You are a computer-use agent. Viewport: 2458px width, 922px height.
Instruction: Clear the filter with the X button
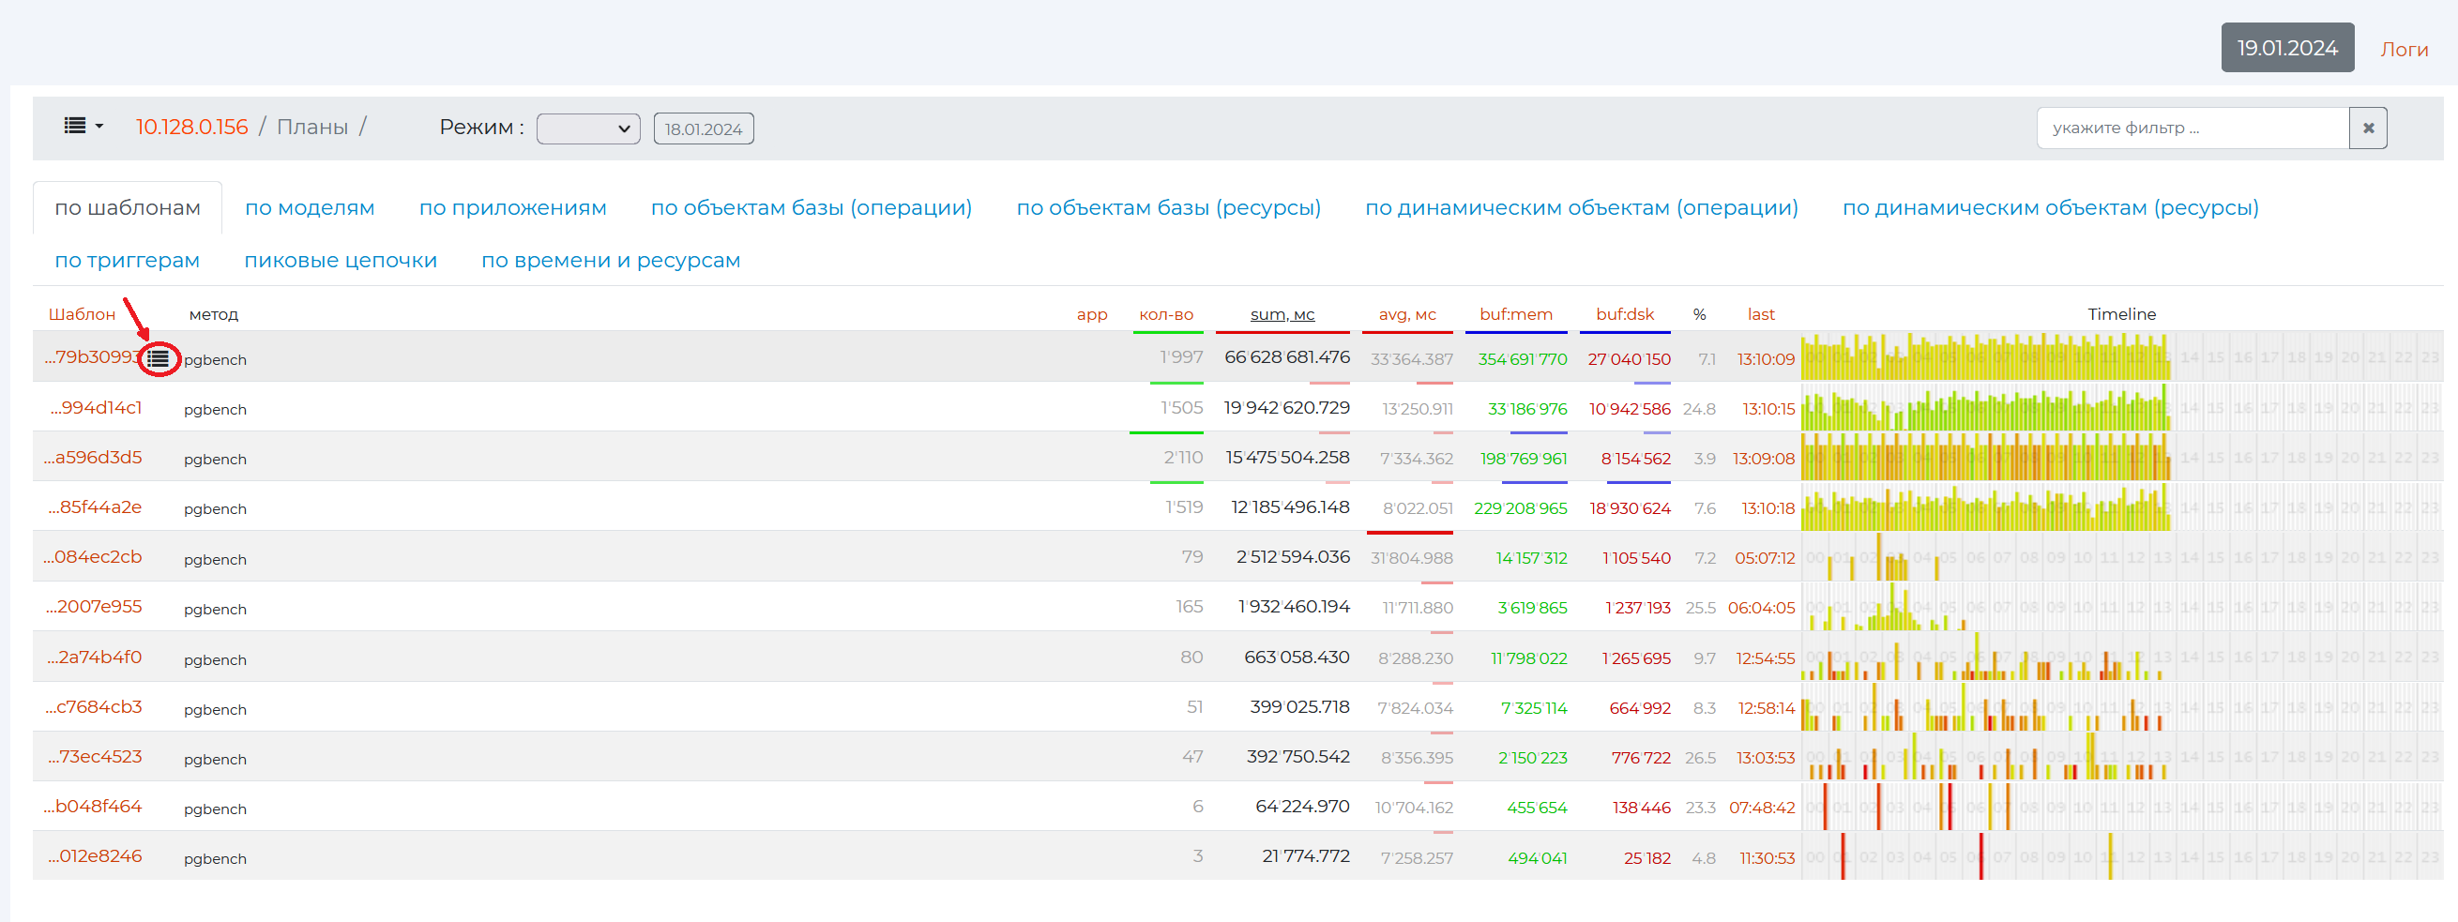pyautogui.click(x=2367, y=128)
